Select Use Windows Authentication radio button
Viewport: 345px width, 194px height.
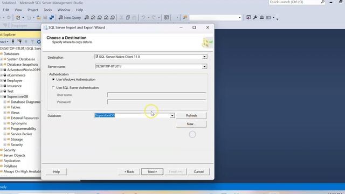coord(53,79)
